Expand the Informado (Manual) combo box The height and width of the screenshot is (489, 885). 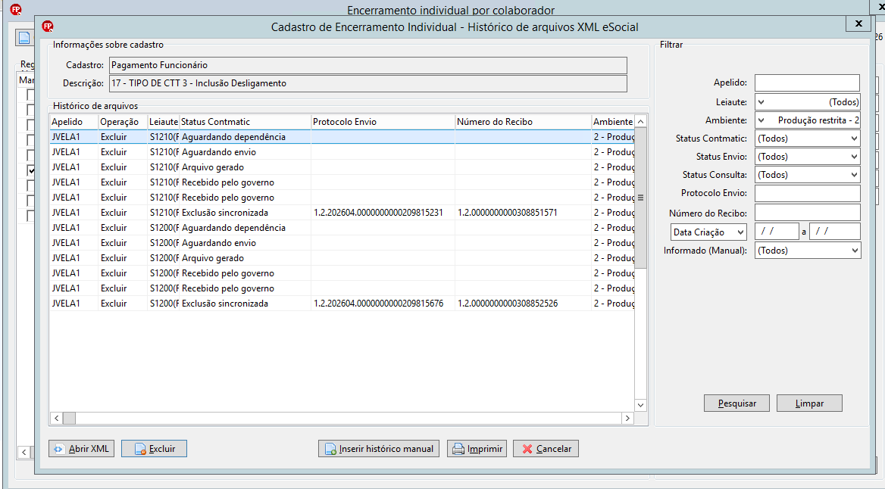[x=854, y=251]
